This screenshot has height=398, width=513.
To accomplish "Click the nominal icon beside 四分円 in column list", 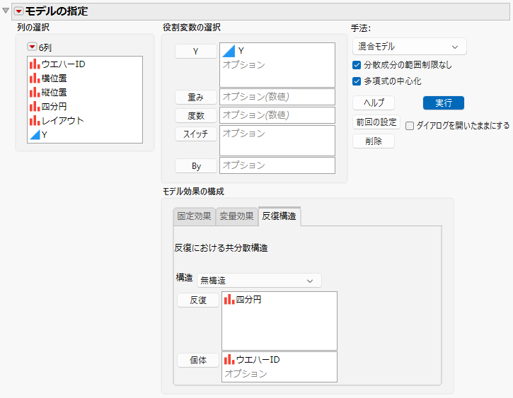I will [35, 106].
